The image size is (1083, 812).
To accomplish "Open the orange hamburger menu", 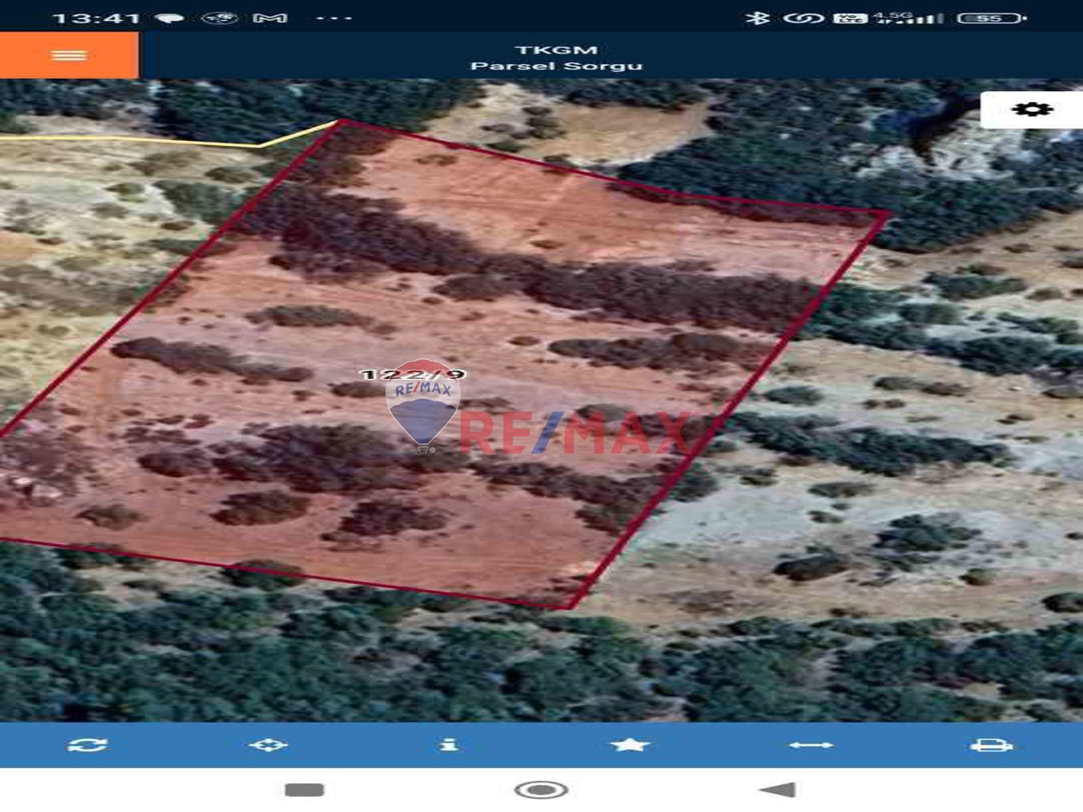I will (x=69, y=55).
